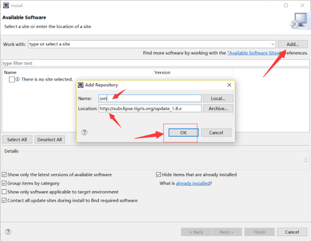Viewport: 311px width, 241px height.
Task: Open help for the Install window
Action: pos(8,232)
